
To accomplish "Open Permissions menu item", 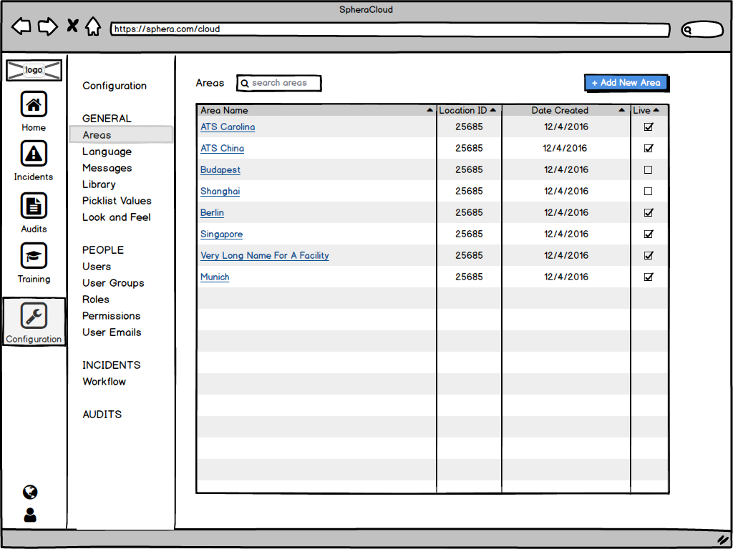I will click(111, 315).
